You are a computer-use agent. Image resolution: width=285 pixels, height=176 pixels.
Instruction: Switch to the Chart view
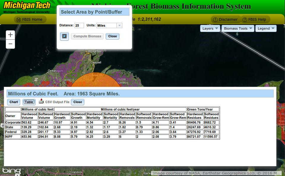pyautogui.click(x=14, y=102)
